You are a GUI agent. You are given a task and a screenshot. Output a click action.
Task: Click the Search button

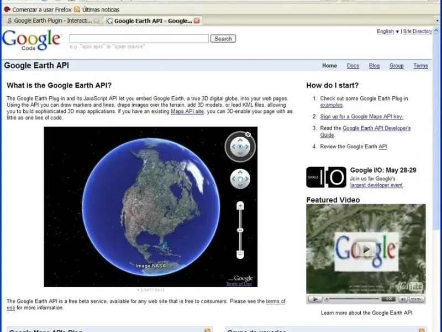223,39
